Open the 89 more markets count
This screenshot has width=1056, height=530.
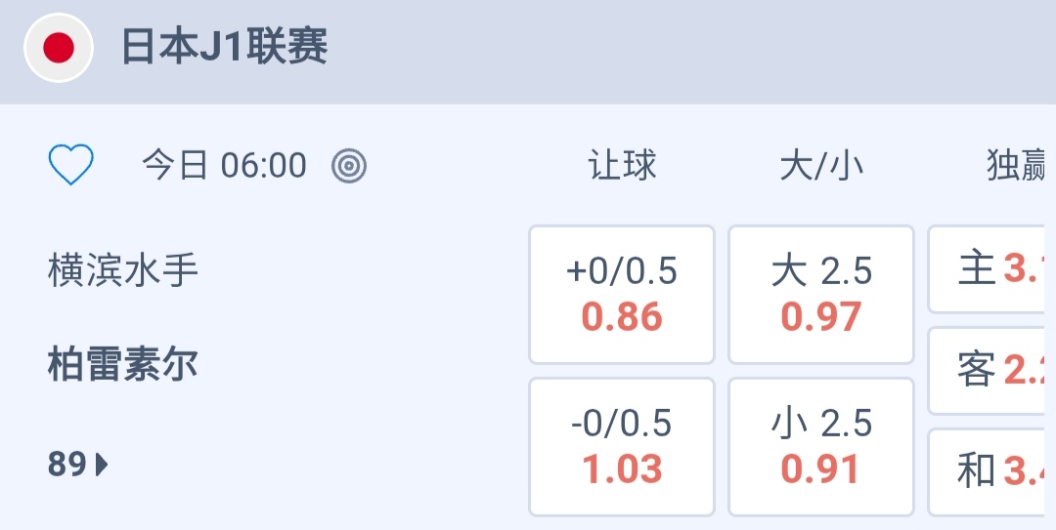68,465
